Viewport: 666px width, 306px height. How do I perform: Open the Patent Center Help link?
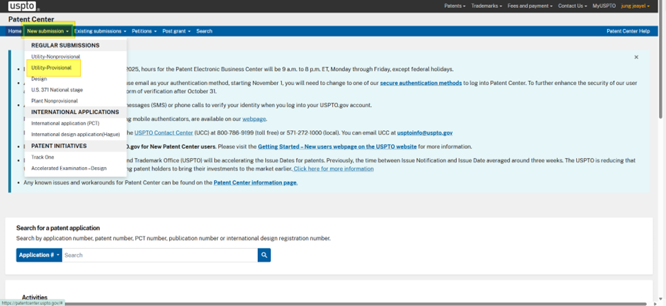coord(628,31)
